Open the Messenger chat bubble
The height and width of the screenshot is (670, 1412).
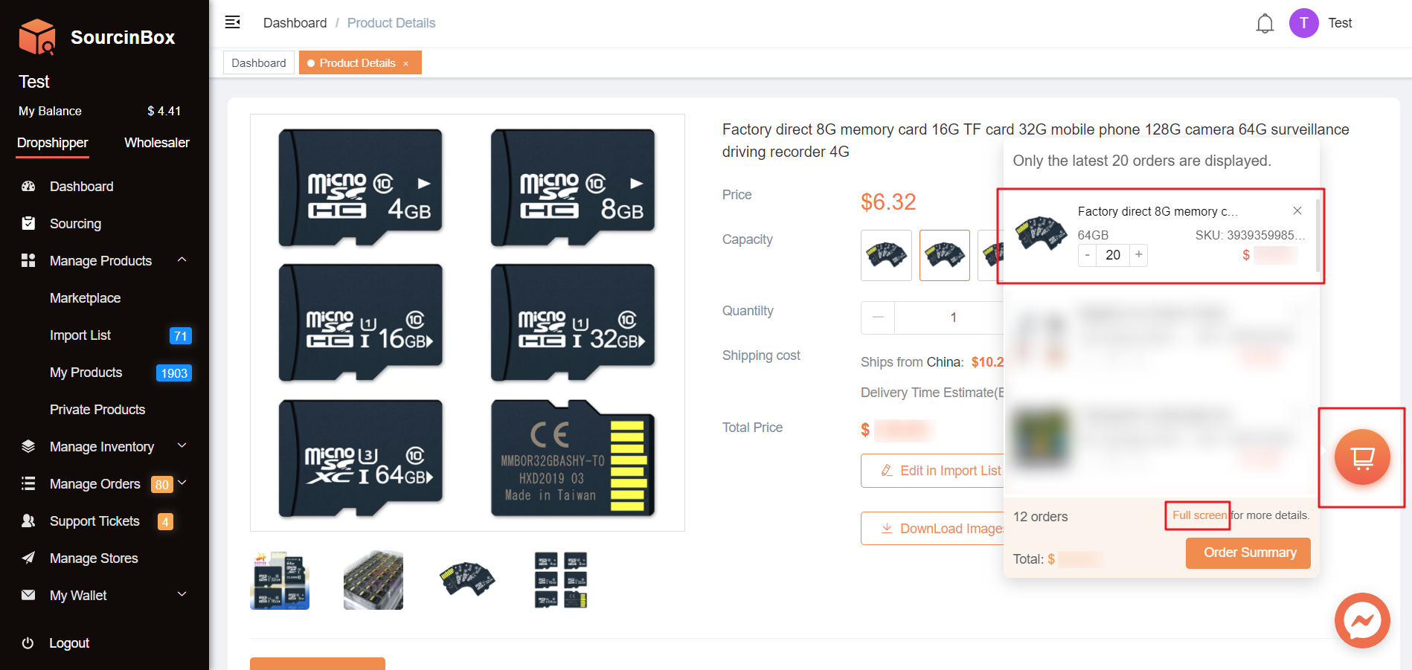pyautogui.click(x=1361, y=620)
